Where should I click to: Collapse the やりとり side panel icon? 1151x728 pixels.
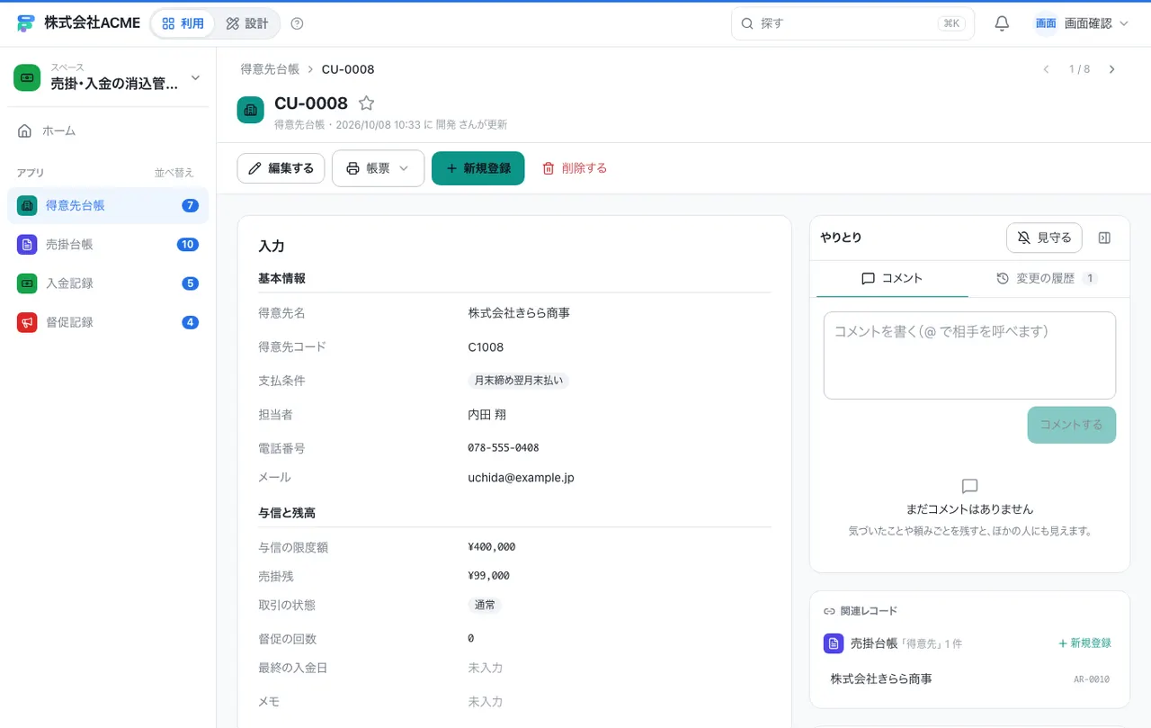click(1105, 238)
